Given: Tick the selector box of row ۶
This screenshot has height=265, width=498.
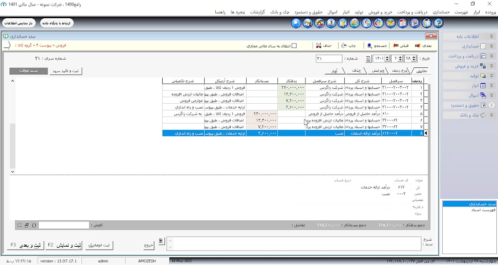Looking at the screenshot, I should [426, 120].
